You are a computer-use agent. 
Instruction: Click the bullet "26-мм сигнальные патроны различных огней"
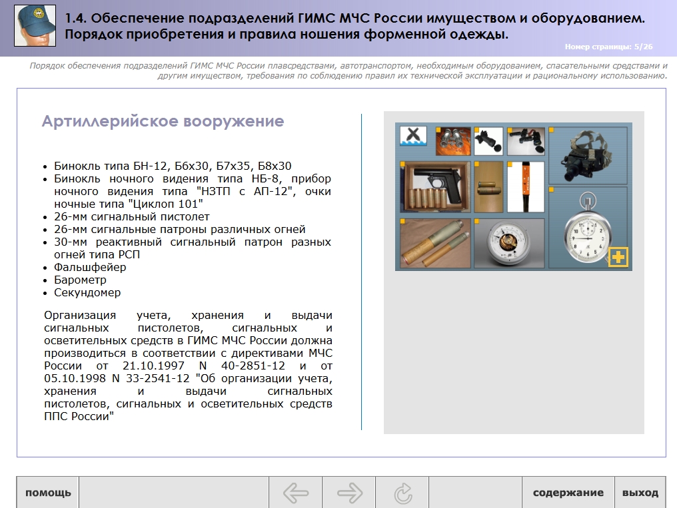coord(180,229)
